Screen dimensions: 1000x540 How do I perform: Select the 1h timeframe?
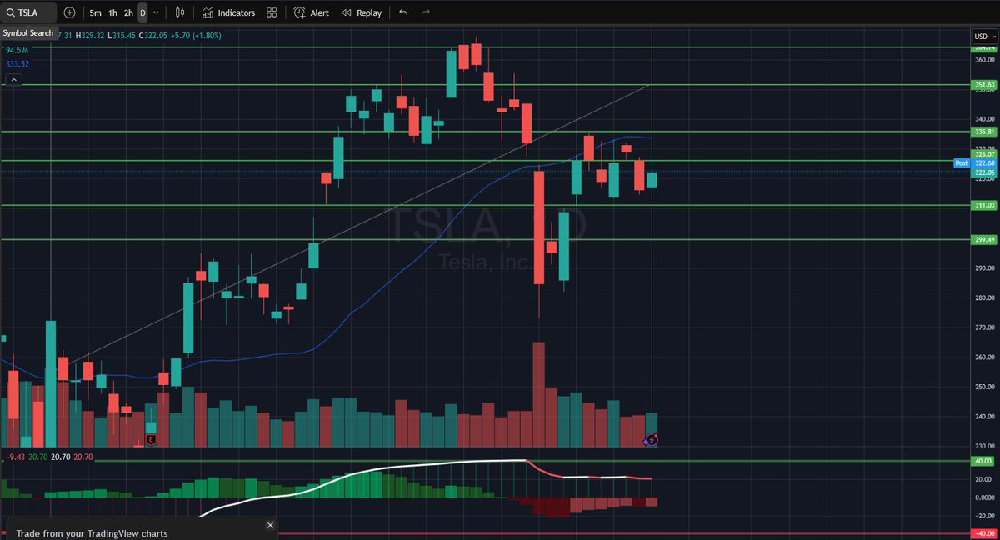coord(112,12)
